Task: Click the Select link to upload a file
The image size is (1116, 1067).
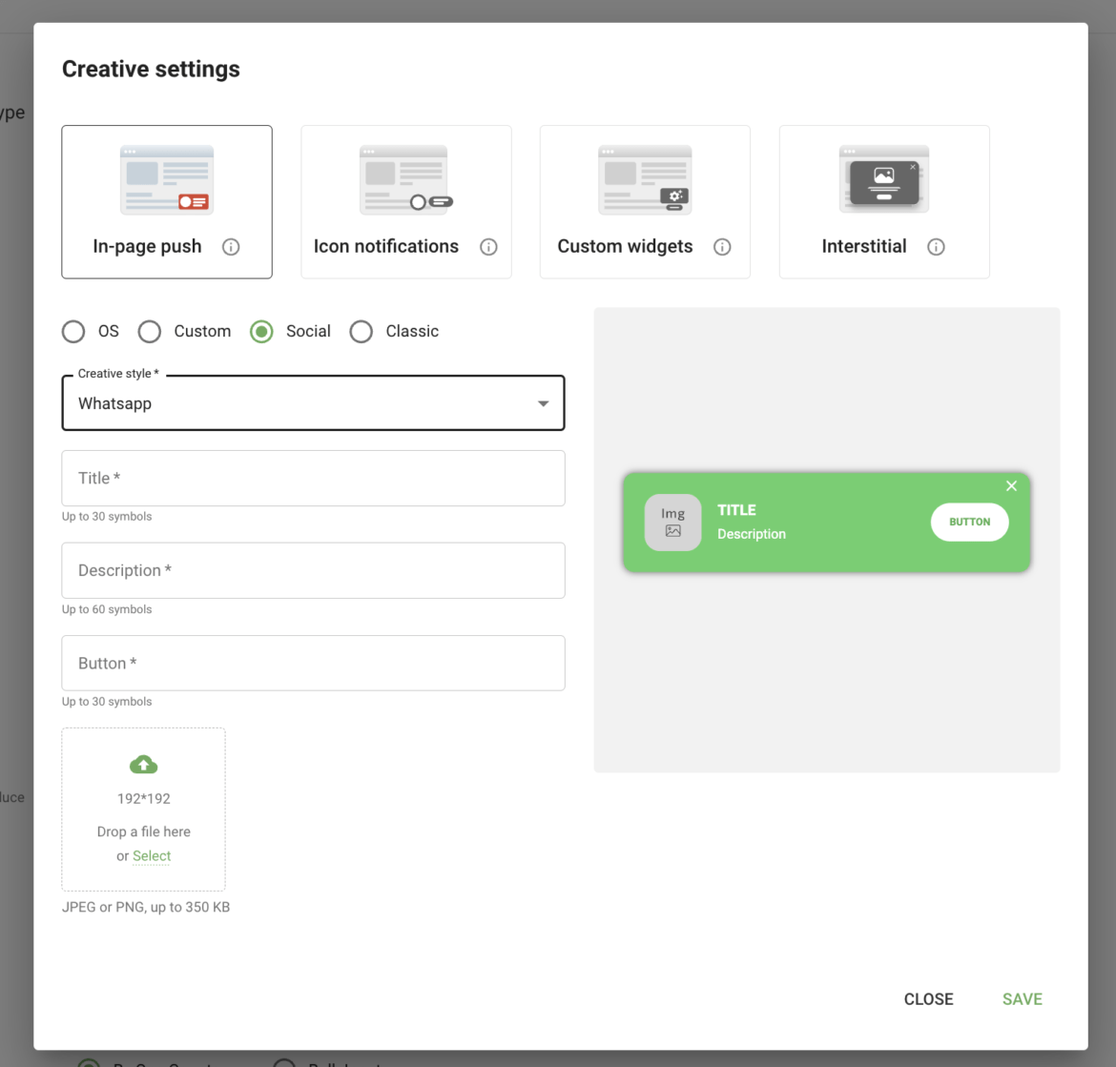Action: (x=151, y=855)
